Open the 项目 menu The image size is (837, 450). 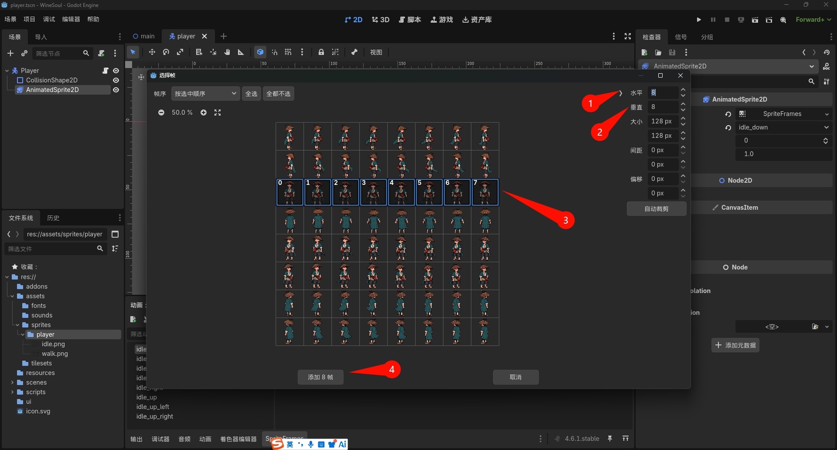tap(29, 19)
